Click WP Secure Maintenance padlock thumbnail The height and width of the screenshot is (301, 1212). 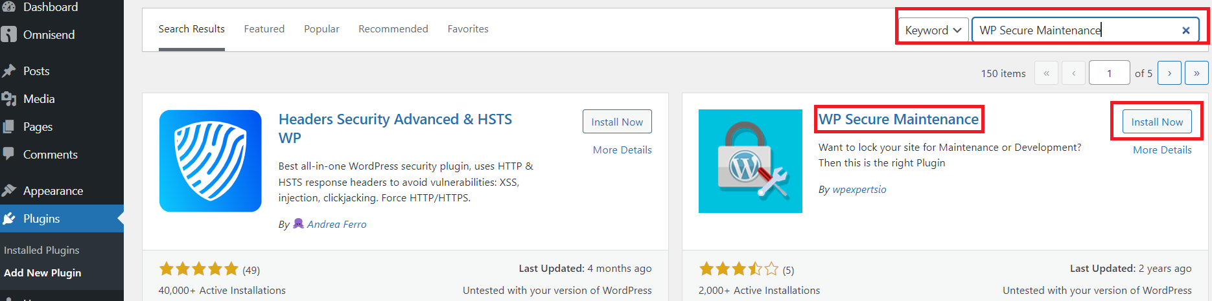point(751,161)
